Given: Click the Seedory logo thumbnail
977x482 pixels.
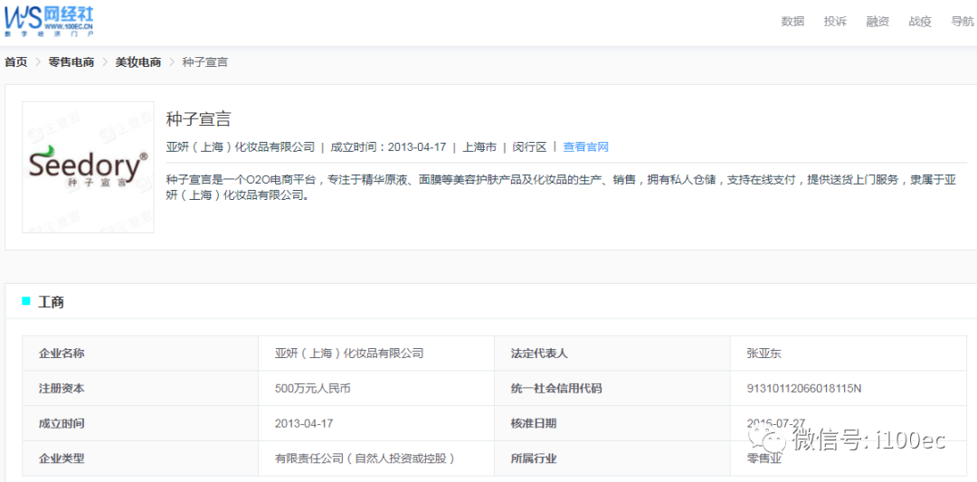Looking at the screenshot, I should pyautogui.click(x=88, y=167).
